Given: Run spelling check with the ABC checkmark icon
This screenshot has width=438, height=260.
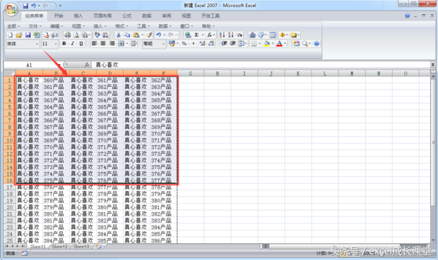Looking at the screenshot, I should [x=97, y=35].
